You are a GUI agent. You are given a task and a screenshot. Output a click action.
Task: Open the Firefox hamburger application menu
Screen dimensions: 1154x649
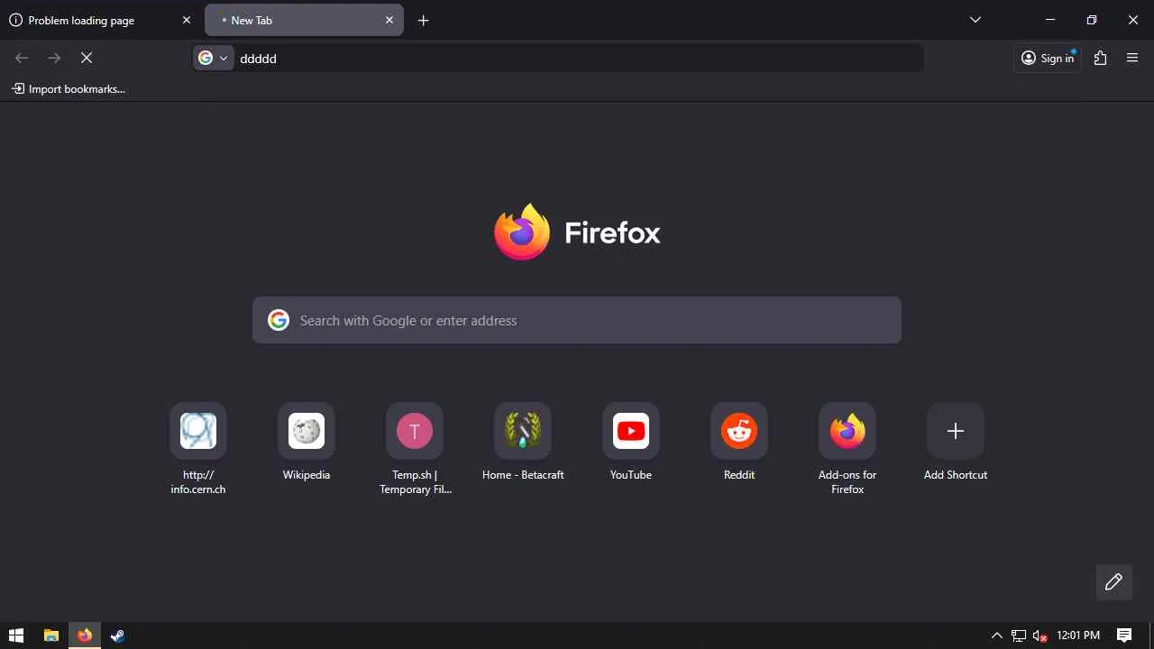tap(1132, 58)
